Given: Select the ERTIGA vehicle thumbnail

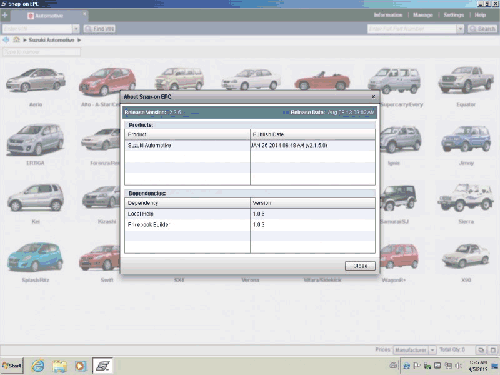Looking at the screenshot, I should pos(36,139).
